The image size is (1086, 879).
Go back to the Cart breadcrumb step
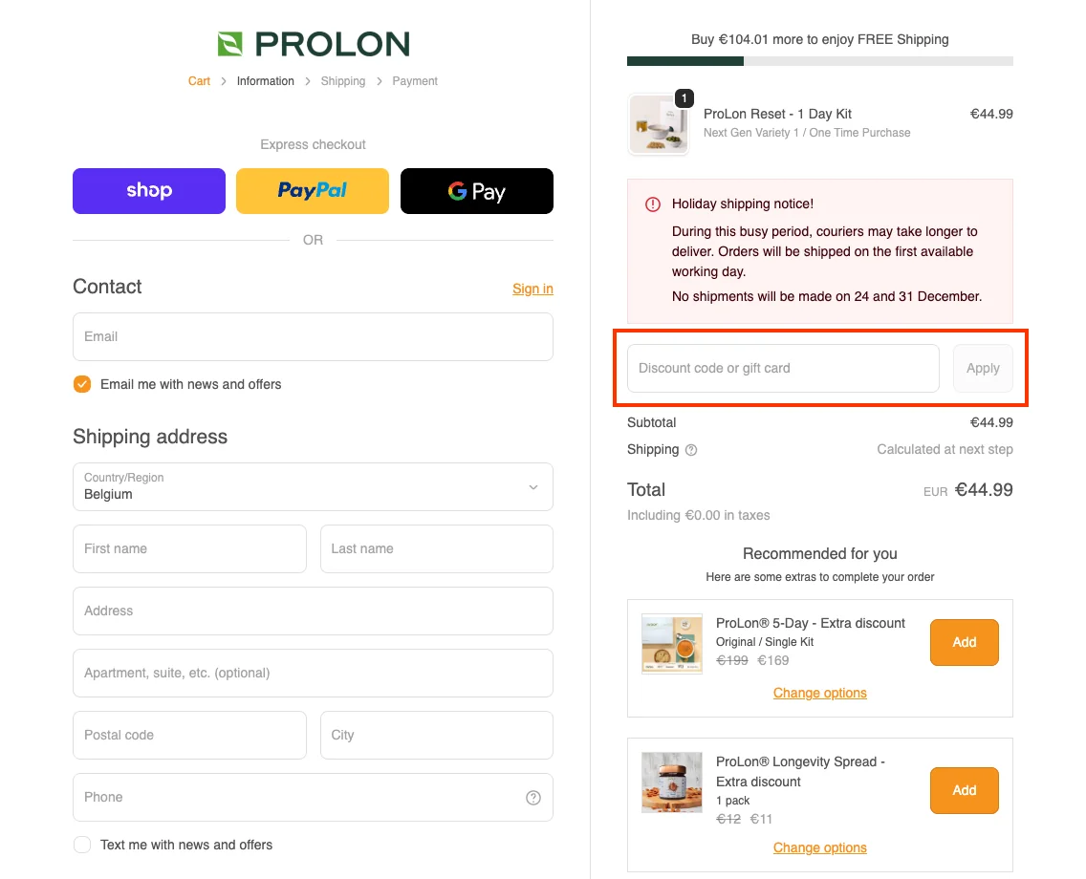pyautogui.click(x=199, y=81)
